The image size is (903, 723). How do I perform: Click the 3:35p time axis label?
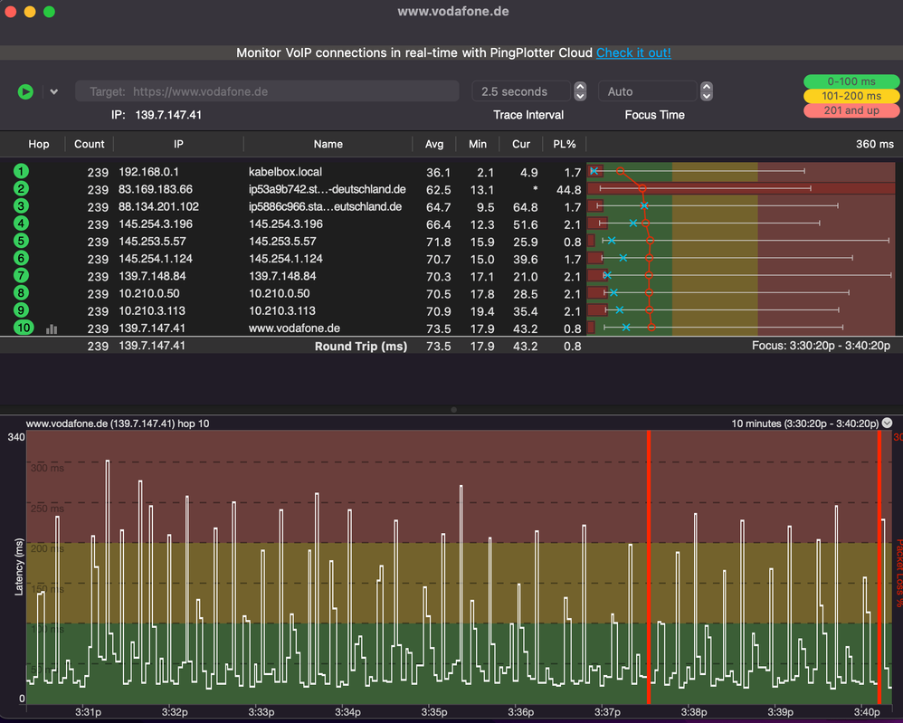coord(433,712)
